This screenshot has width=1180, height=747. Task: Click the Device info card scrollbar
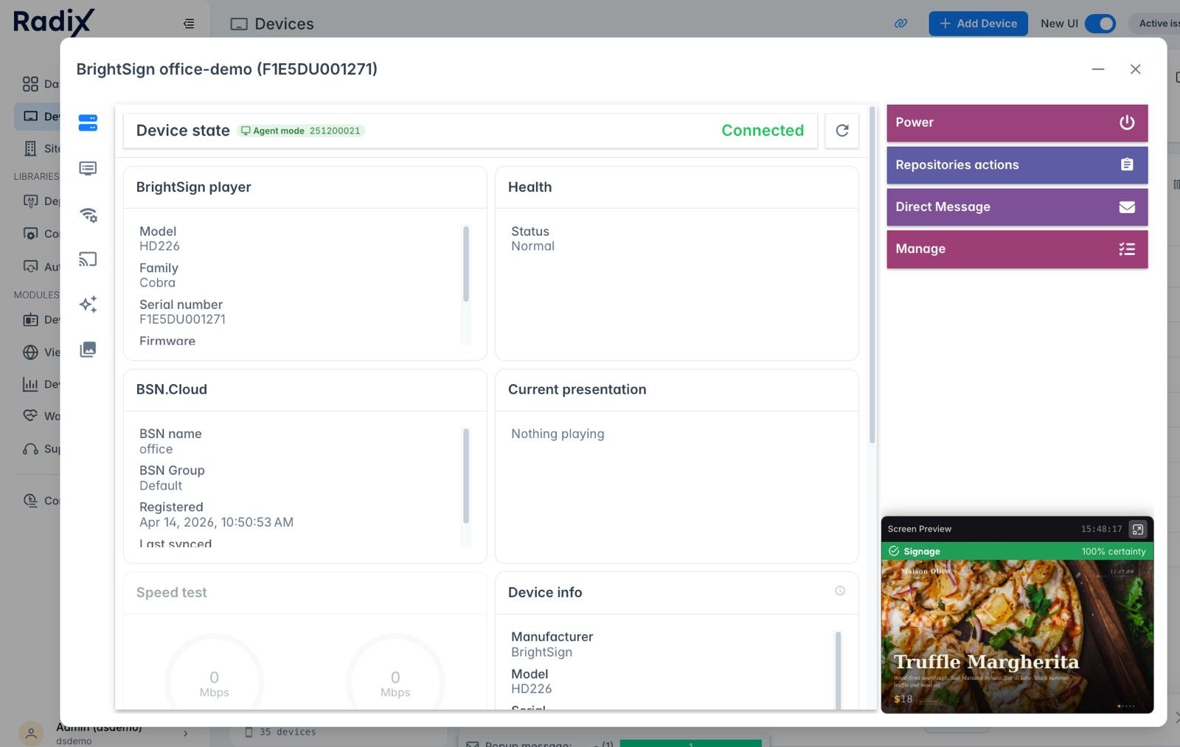click(x=838, y=669)
